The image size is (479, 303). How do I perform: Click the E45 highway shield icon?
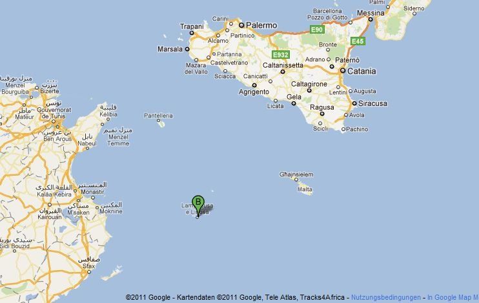click(358, 41)
